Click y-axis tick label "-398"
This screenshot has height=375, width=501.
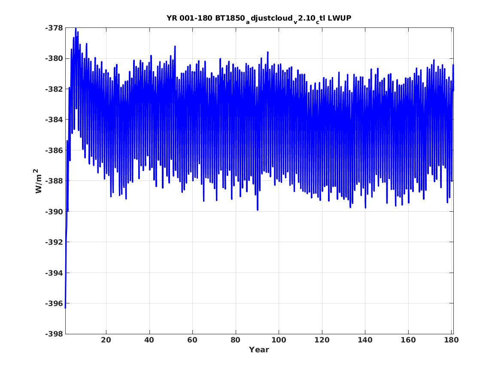click(54, 334)
